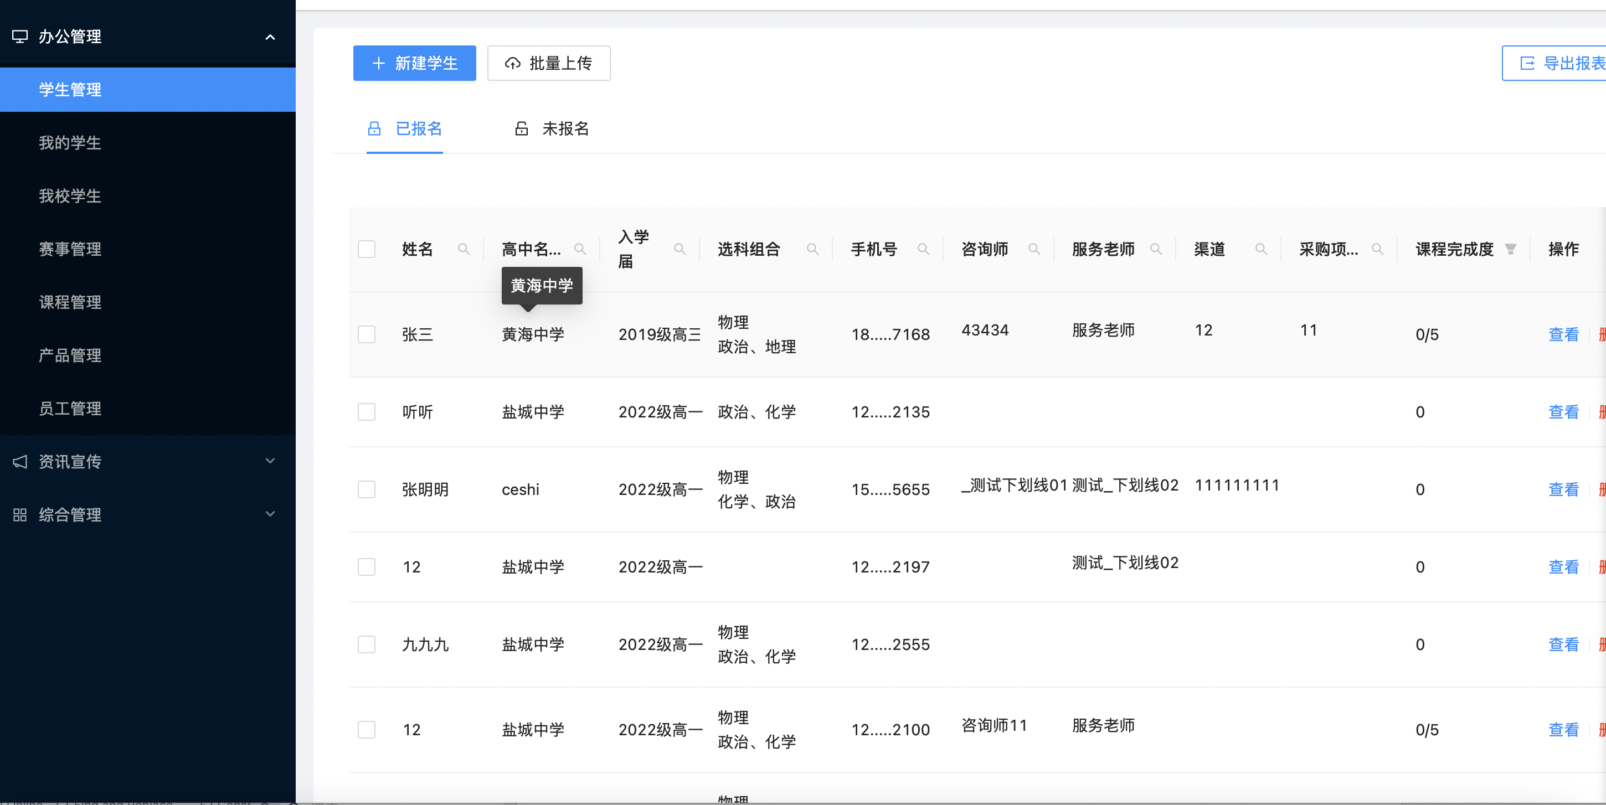Click the plus icon in 新建学生
The width and height of the screenshot is (1606, 805).
(x=378, y=63)
